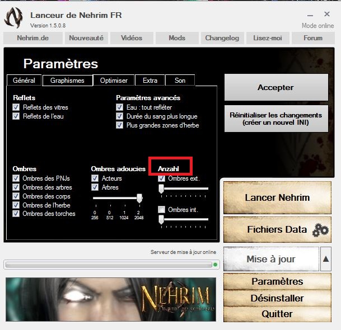This screenshot has height=330, width=341.
Task: Toggle Reflets de l'eau checkbox
Action: pos(16,116)
